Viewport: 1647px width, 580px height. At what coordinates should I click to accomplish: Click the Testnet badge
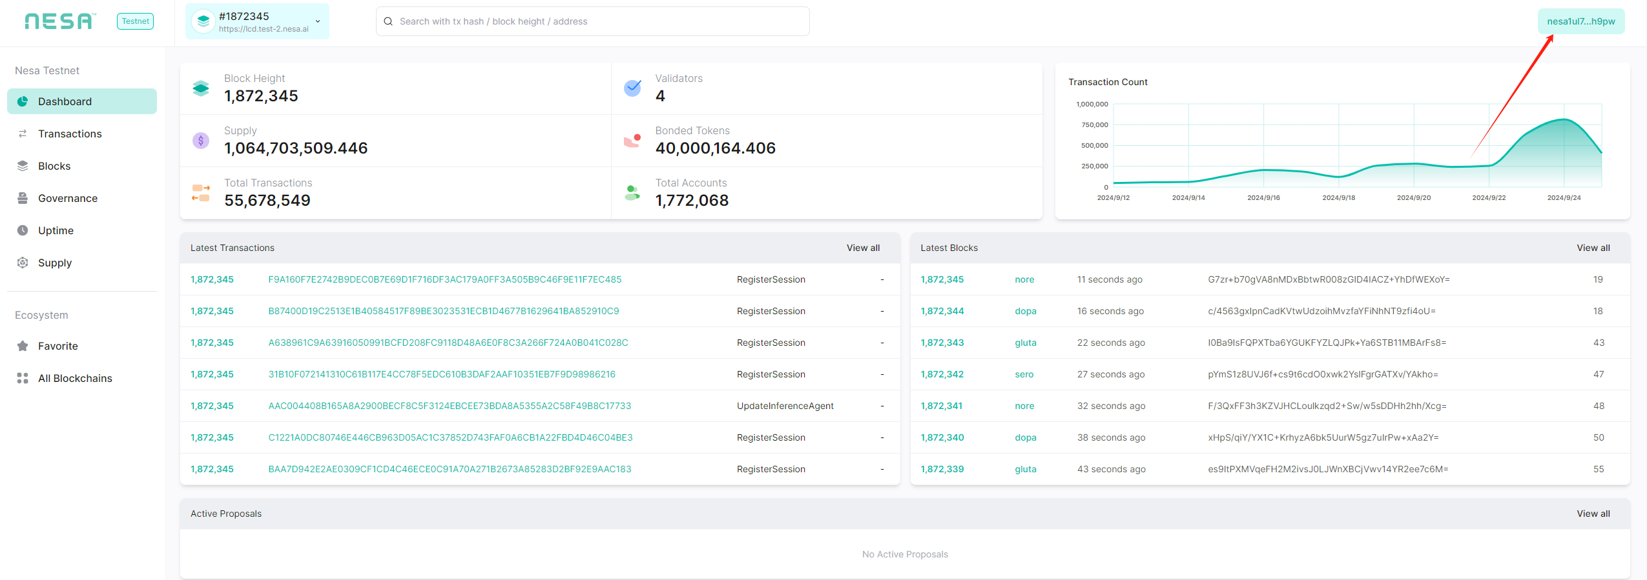click(135, 21)
